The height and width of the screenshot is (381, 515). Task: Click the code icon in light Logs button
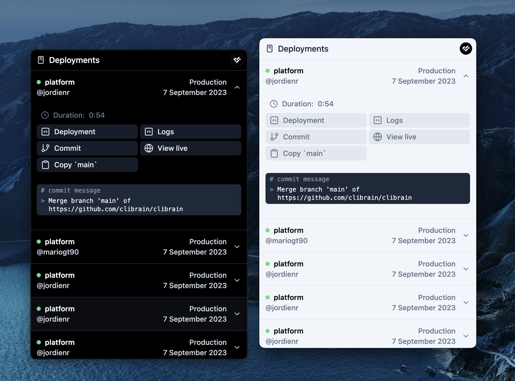coord(377,120)
